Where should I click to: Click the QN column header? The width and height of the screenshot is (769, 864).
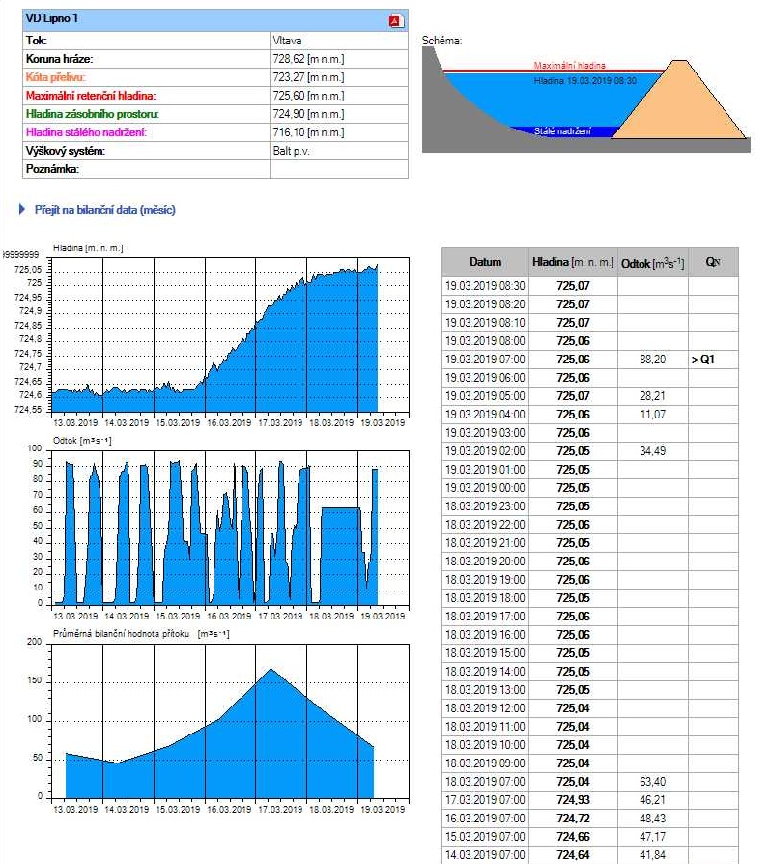pyautogui.click(x=713, y=262)
